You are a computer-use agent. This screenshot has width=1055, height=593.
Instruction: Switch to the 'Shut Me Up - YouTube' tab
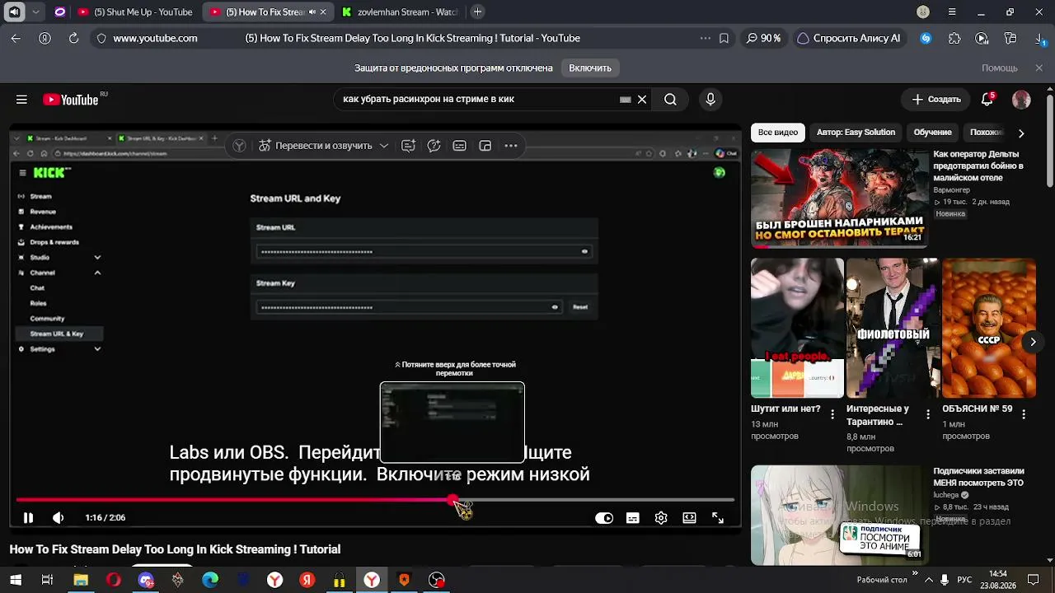(135, 12)
